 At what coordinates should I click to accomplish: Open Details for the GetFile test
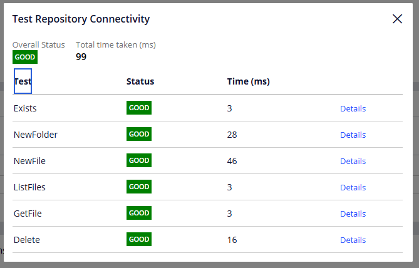click(x=353, y=214)
